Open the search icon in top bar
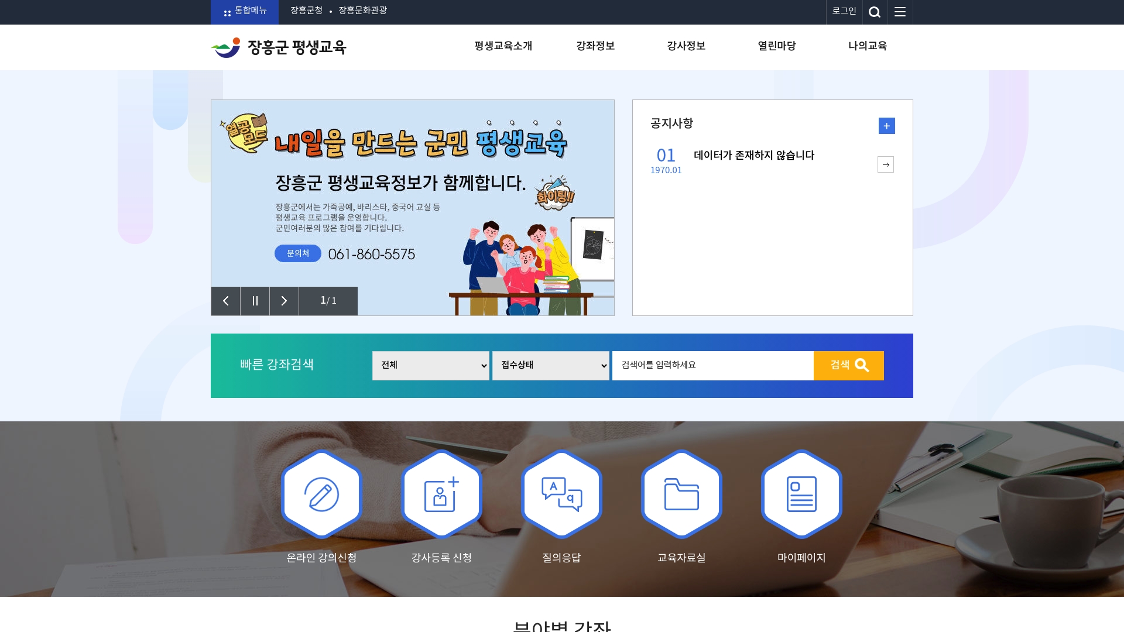The height and width of the screenshot is (632, 1124). coord(875,12)
